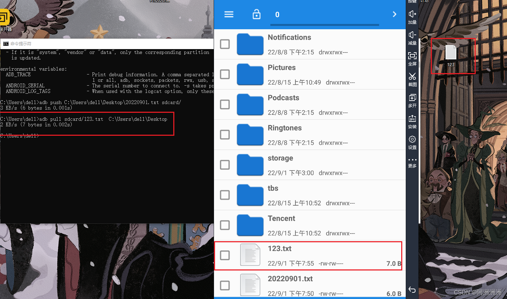Check the box beside the Tencent folder
507x299 pixels.
tap(225, 225)
